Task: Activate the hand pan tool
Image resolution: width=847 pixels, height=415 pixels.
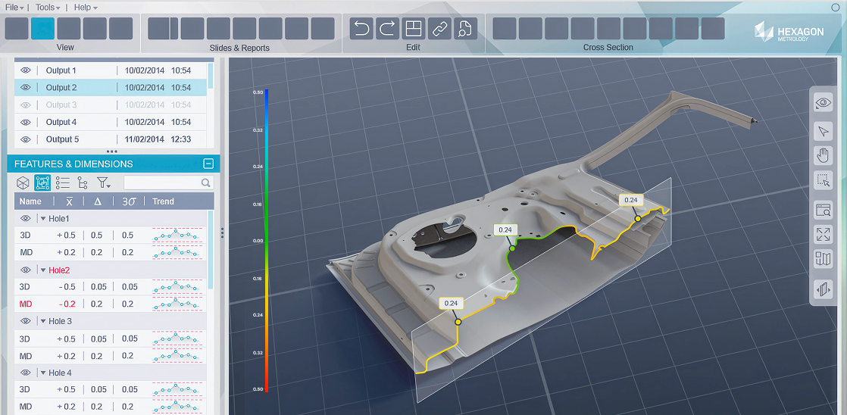Action: click(823, 156)
